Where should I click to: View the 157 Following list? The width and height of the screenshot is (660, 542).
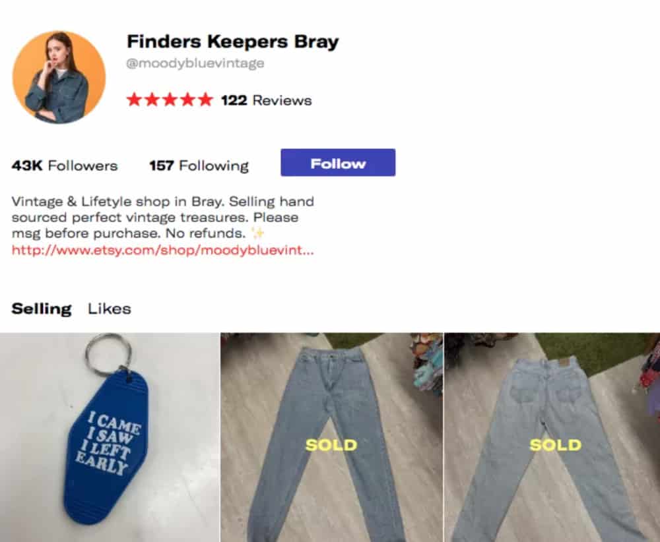tap(199, 166)
